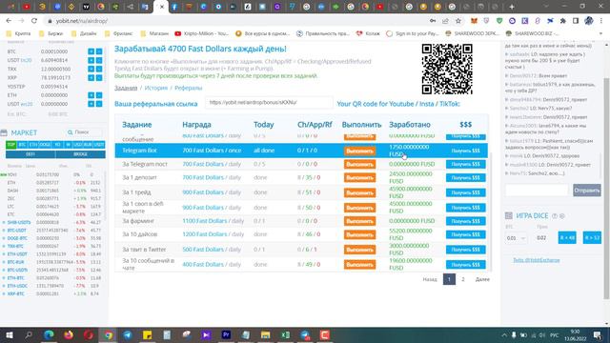Click the 900 Fast Dollars link for За 1 трейд
This screenshot has width=610, height=343.
click(203, 192)
